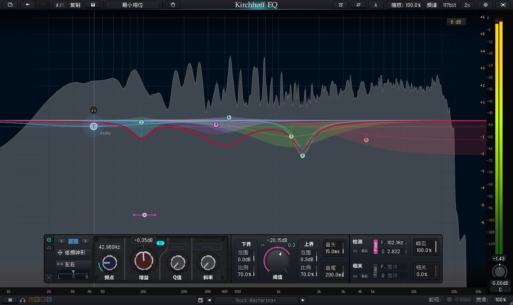Open the 最小相位 phase mode dropdown
The height and width of the screenshot is (305, 513).
(x=133, y=5)
